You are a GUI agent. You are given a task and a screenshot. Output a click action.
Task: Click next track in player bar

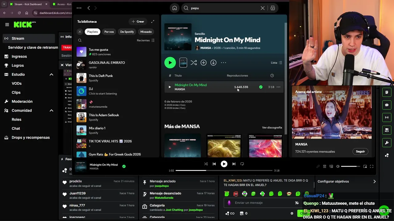click(234, 164)
